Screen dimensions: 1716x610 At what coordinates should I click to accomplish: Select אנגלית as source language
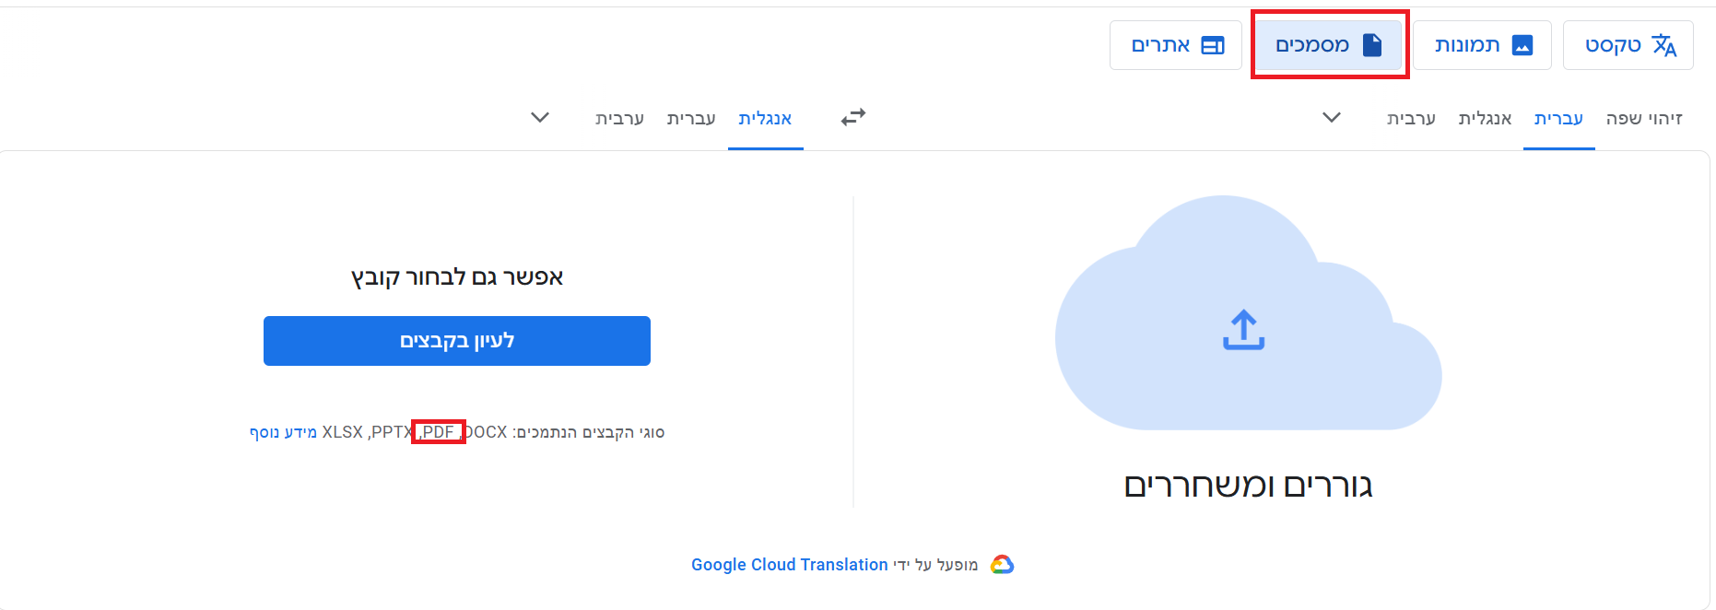click(x=1485, y=119)
